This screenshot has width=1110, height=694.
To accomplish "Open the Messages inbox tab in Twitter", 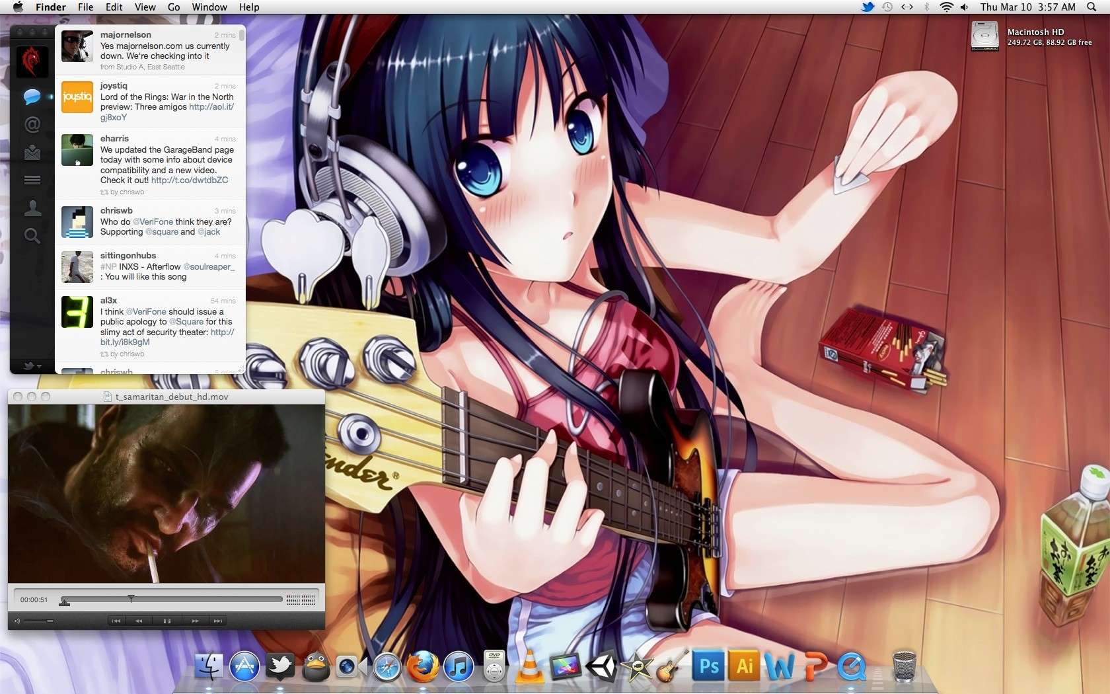I will (32, 153).
